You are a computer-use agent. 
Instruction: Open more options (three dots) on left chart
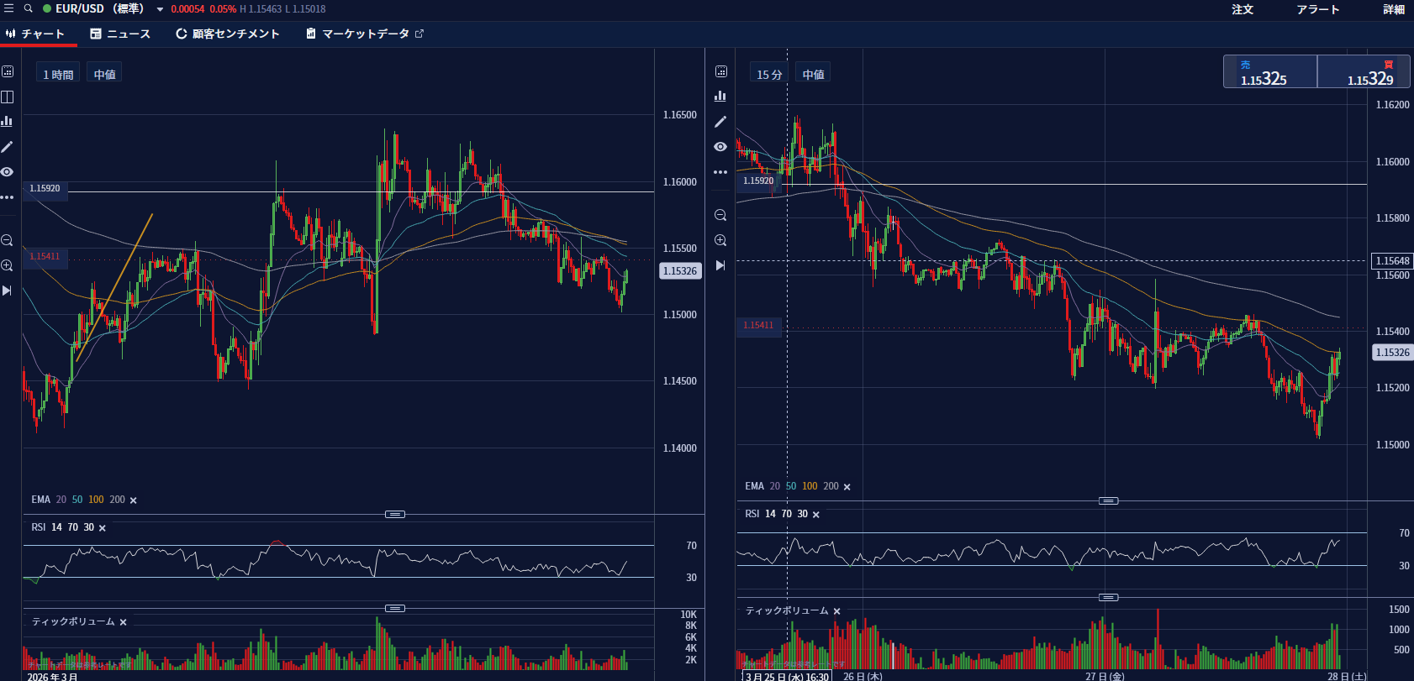pyautogui.click(x=8, y=197)
